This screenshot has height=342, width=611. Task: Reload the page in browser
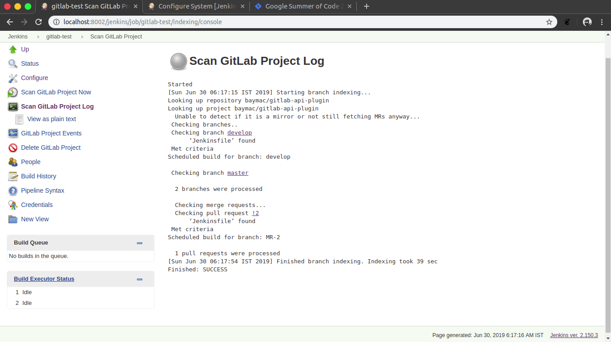coord(38,22)
